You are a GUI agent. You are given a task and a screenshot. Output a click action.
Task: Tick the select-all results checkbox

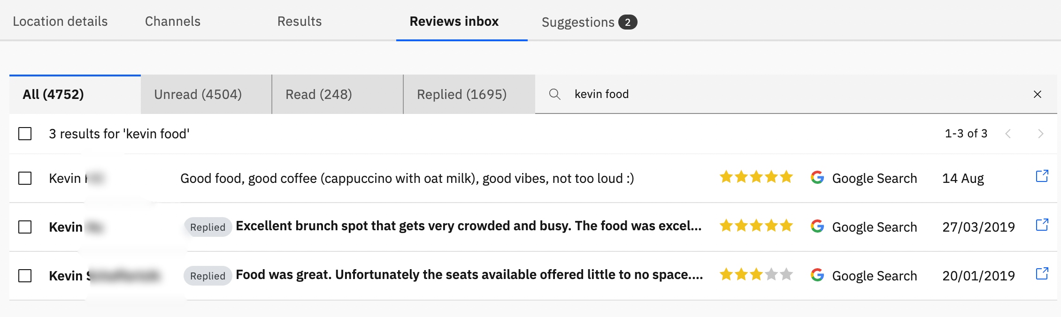click(25, 134)
